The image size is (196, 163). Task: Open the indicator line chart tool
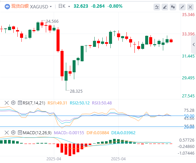[157, 7]
